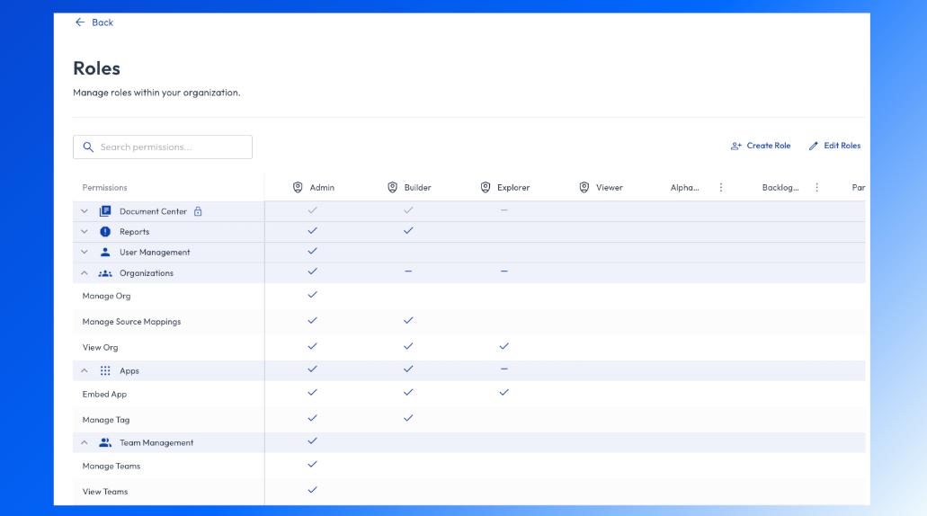Expand the User Management section
This screenshot has height=516, width=927.
point(85,252)
